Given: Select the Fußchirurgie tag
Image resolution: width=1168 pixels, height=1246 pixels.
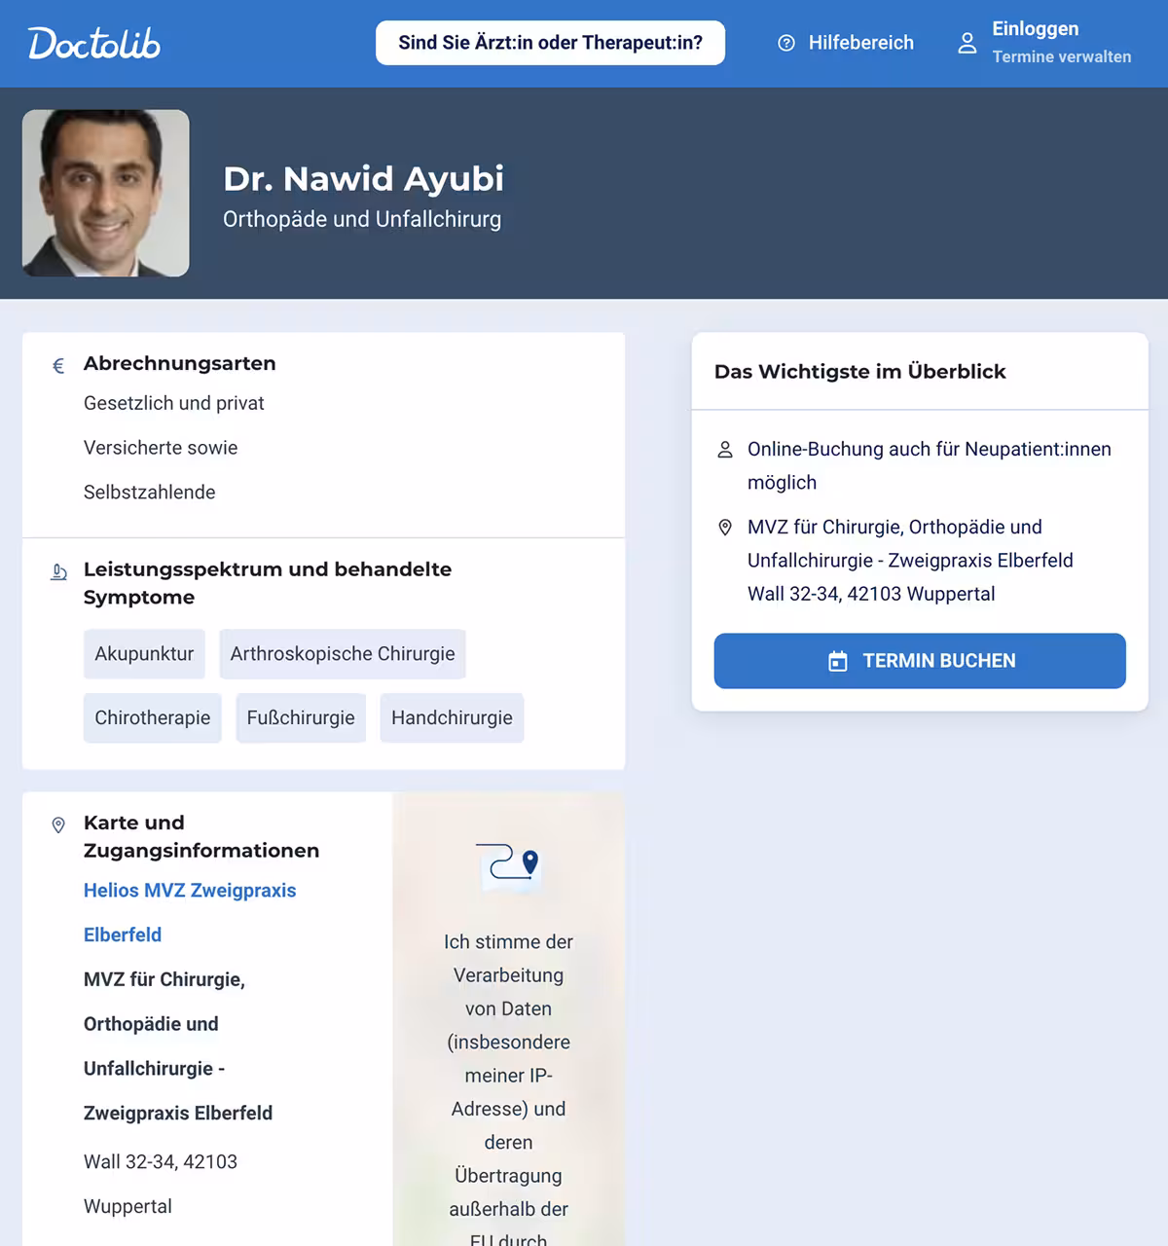Looking at the screenshot, I should [301, 718].
